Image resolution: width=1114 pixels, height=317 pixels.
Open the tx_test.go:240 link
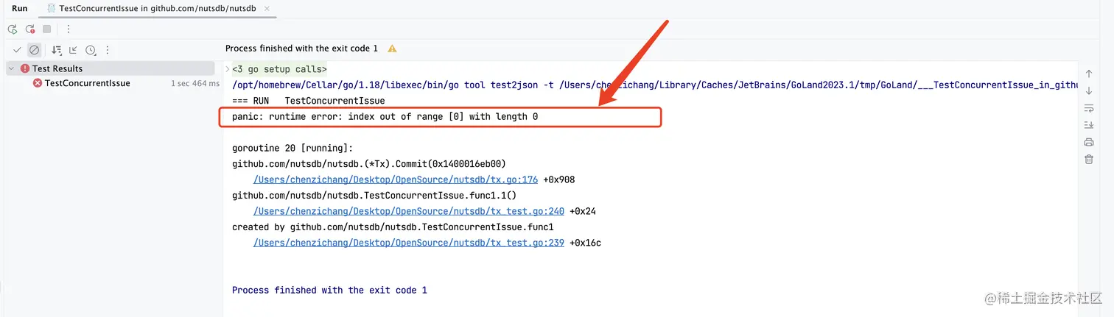click(x=409, y=211)
